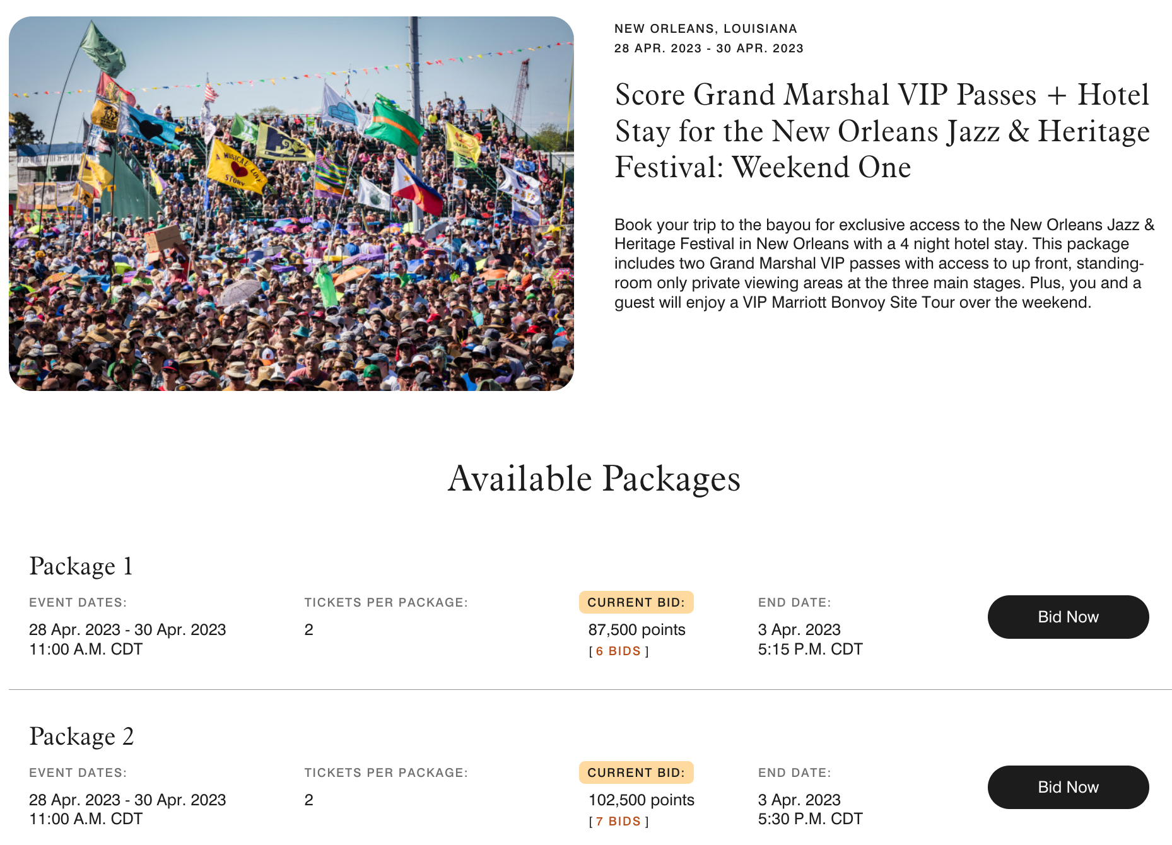Click the Bid Now button for Package 2

(x=1068, y=787)
